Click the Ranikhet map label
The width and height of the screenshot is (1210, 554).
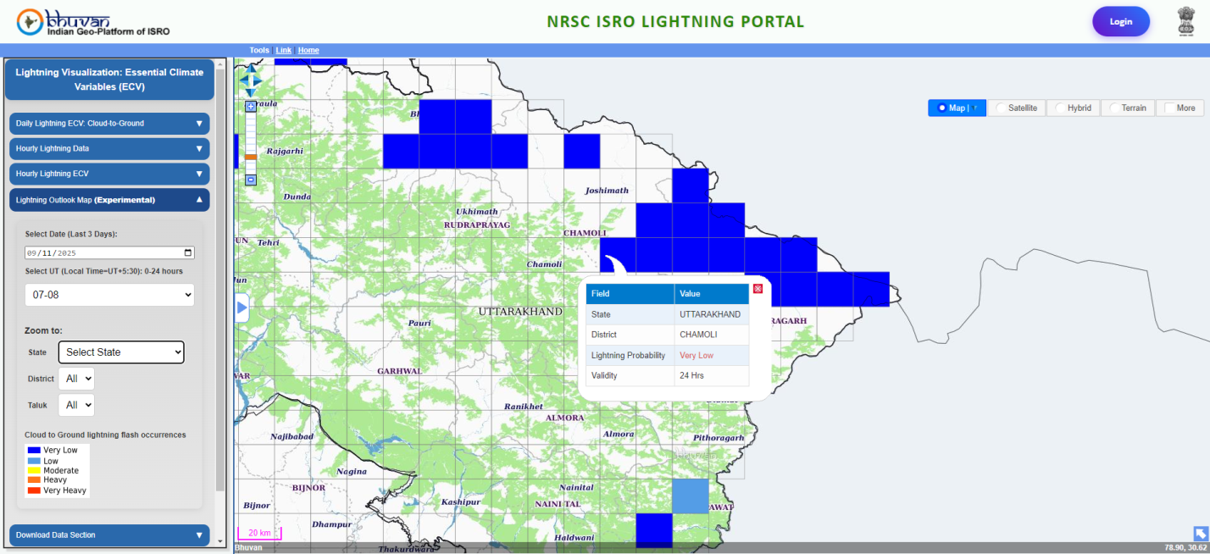pos(524,407)
